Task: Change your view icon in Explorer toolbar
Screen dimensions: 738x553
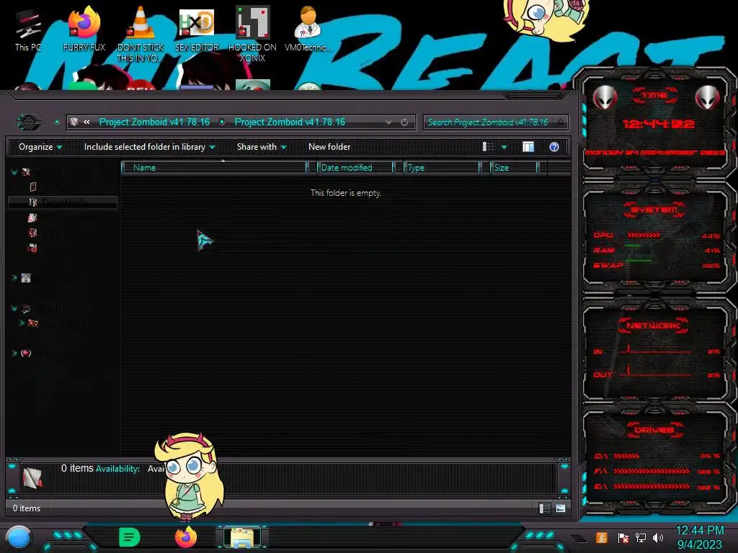Action: coord(488,147)
